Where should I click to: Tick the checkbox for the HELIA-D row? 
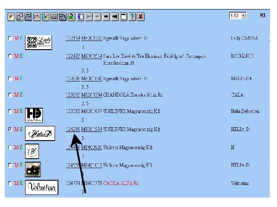[10, 166]
